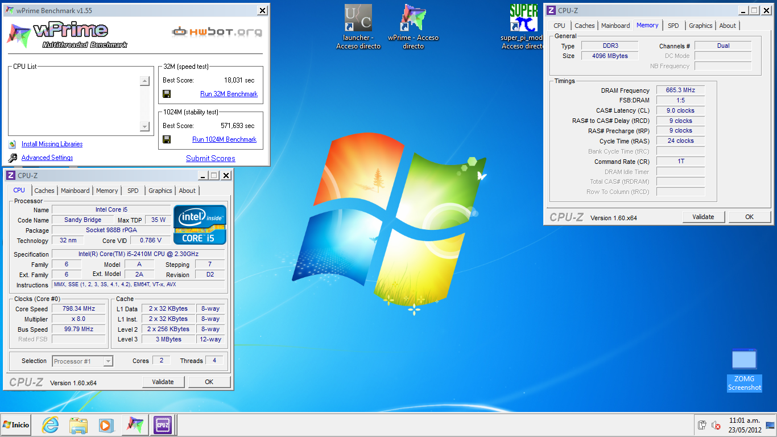This screenshot has width=777, height=437.
Task: Open Caches tab in memory CPU-Z window
Action: coord(585,26)
